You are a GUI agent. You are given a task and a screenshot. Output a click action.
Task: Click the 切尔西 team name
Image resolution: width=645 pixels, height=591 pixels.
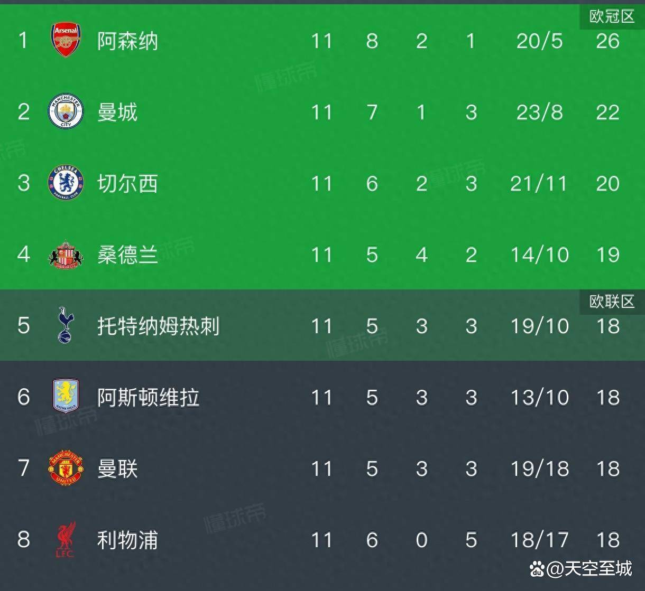pyautogui.click(x=127, y=183)
